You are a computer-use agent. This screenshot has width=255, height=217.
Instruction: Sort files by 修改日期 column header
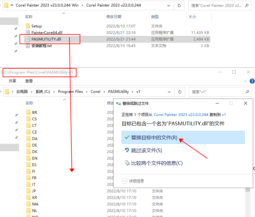click(x=114, y=17)
